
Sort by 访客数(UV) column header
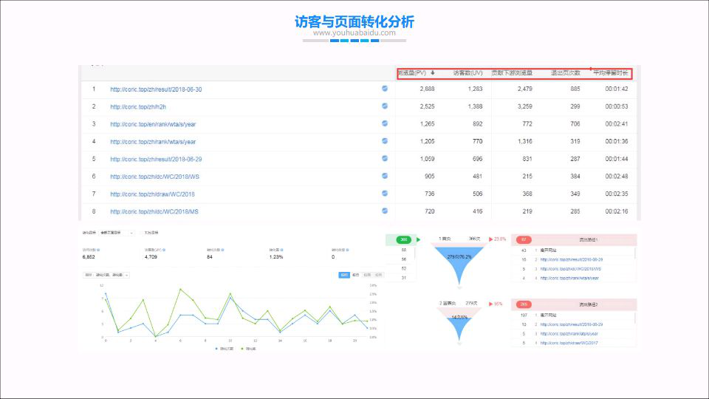[x=467, y=73]
